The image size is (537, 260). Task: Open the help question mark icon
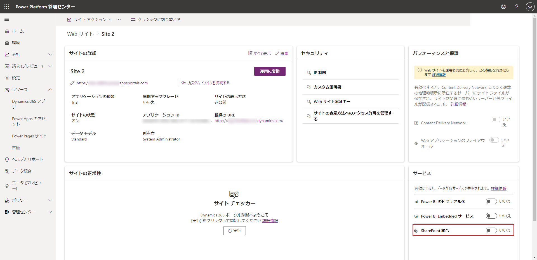(517, 7)
